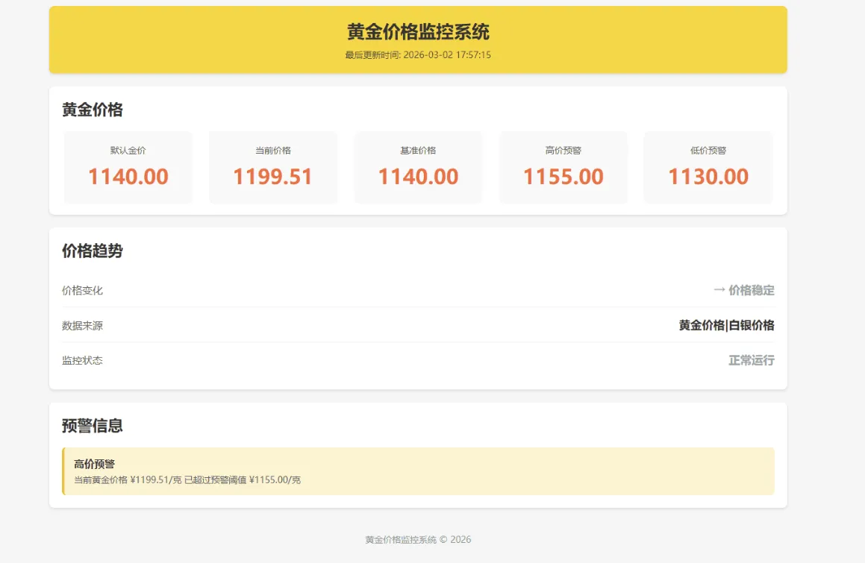
Task: Click the 数据来源 row label
Action: coord(82,325)
